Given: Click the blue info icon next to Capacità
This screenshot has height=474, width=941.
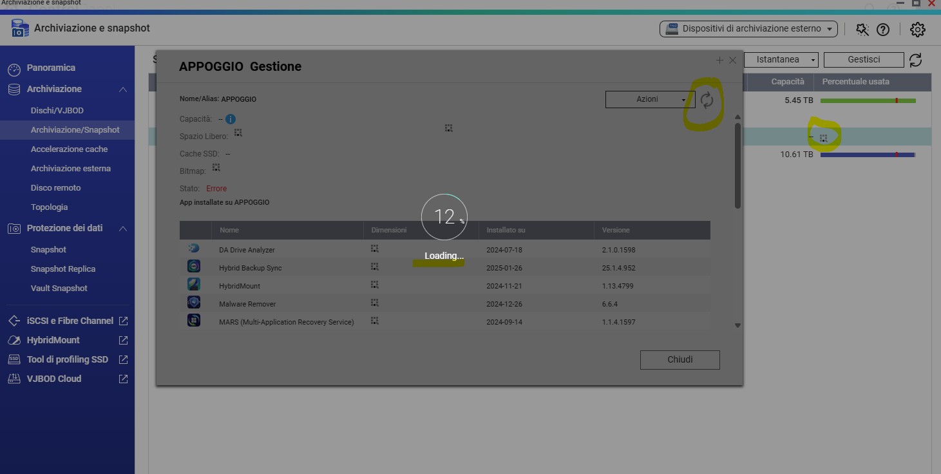Looking at the screenshot, I should [x=231, y=119].
